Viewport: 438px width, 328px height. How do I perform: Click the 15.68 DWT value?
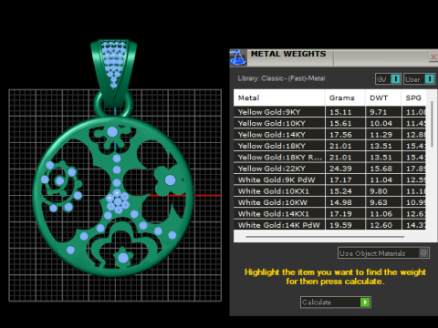[381, 169]
